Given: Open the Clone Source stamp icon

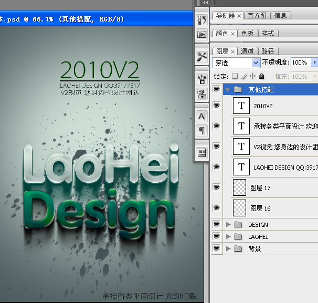Looking at the screenshot, I should [x=202, y=94].
